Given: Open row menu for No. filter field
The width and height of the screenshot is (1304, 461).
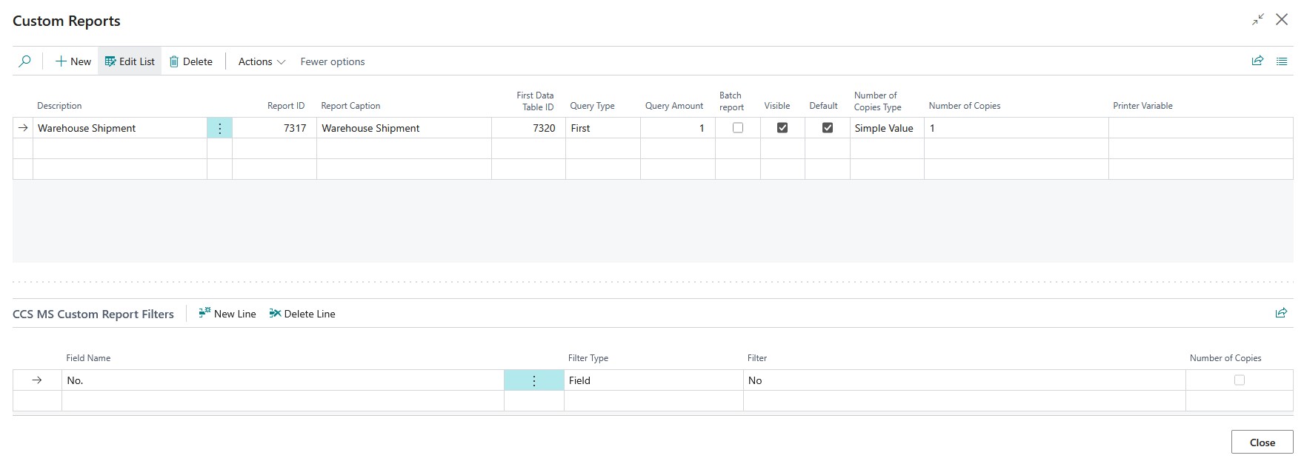Looking at the screenshot, I should coord(533,380).
